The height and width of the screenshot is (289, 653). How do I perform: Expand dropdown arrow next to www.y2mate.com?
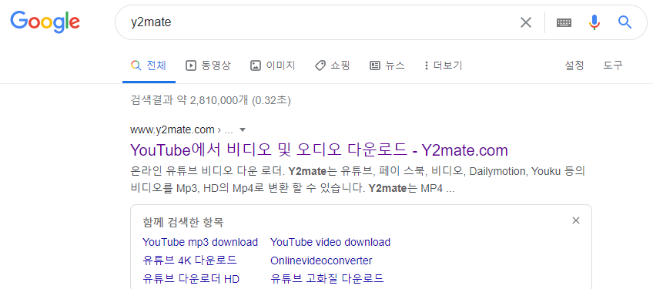tap(243, 129)
